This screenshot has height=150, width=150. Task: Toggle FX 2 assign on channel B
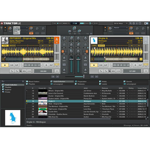[x=87, y=51]
